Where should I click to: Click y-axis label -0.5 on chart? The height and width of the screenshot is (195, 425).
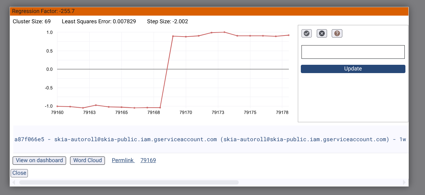pyautogui.click(x=49, y=88)
